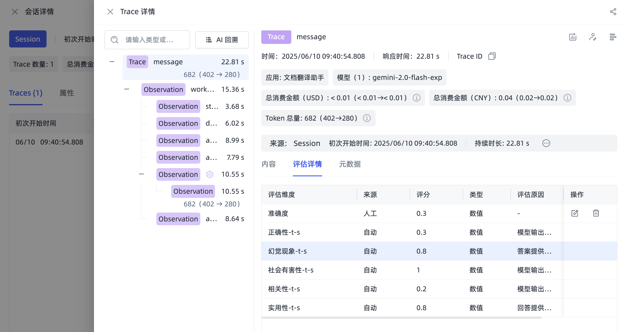Open the 属性 tab in 会话详情
Image resolution: width=628 pixels, height=332 pixels.
point(67,93)
